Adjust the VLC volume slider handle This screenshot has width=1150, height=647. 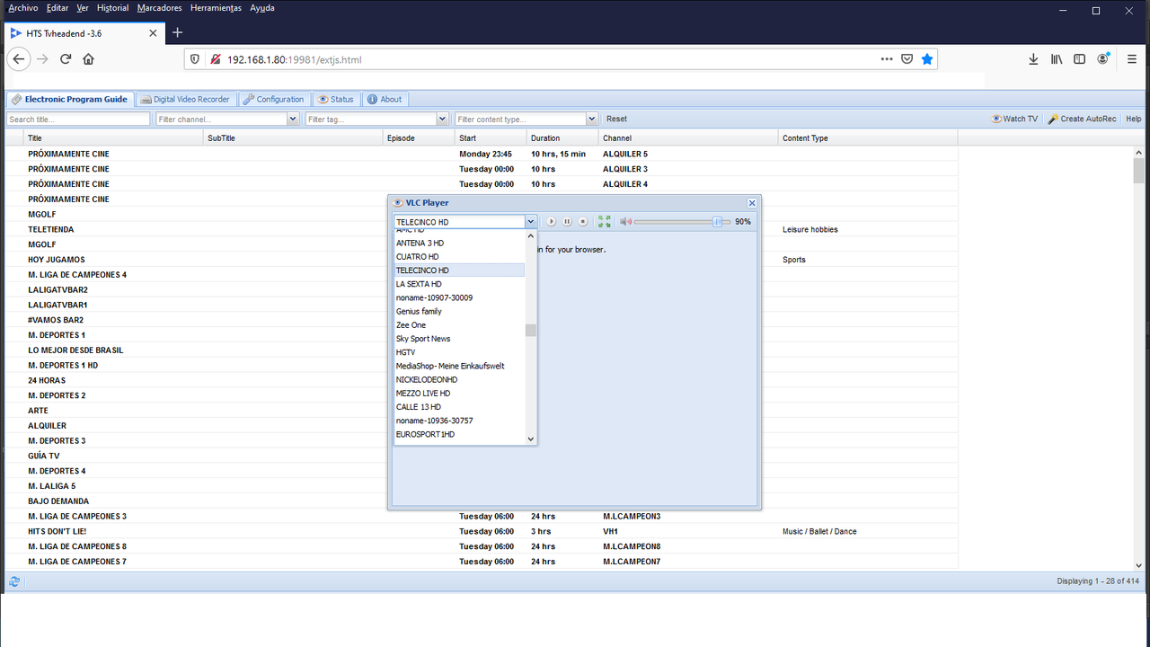[717, 222]
